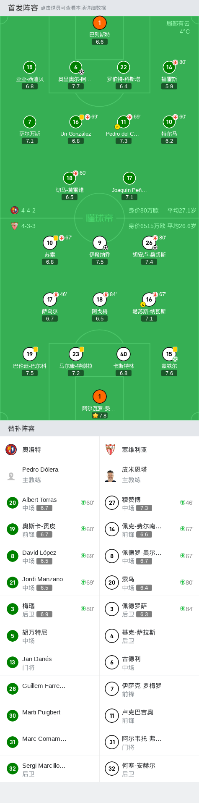Tap player 18 切马-莫雷诺 circle
Screen dimensions: 199x803
click(70, 178)
